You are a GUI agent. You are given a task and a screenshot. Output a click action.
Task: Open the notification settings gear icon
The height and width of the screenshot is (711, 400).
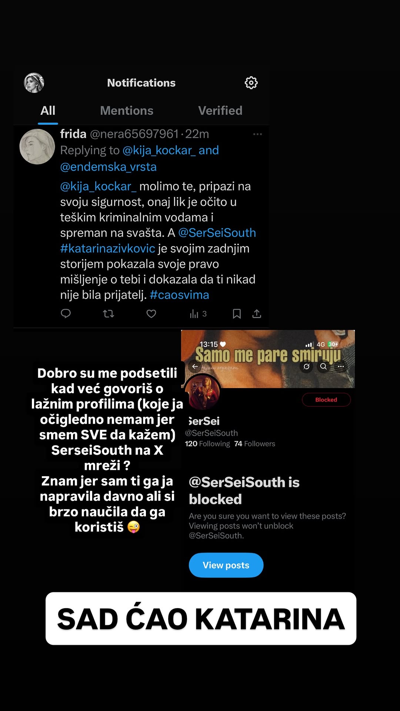pos(251,83)
